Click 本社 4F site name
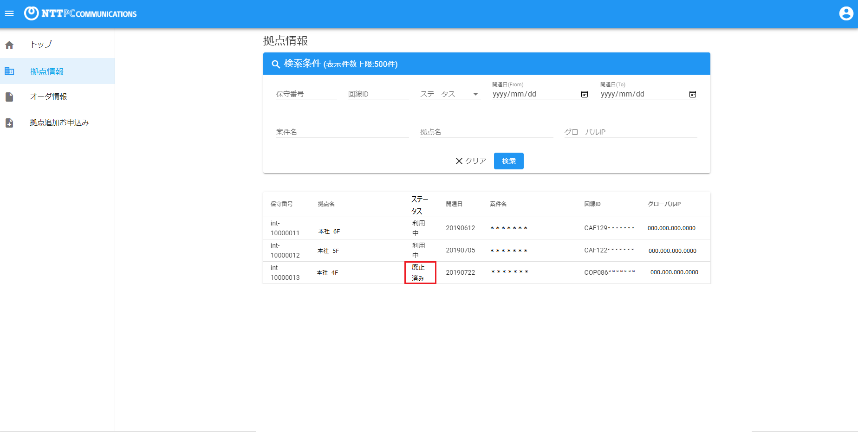Viewport: 858px width, 432px height. pyautogui.click(x=327, y=273)
